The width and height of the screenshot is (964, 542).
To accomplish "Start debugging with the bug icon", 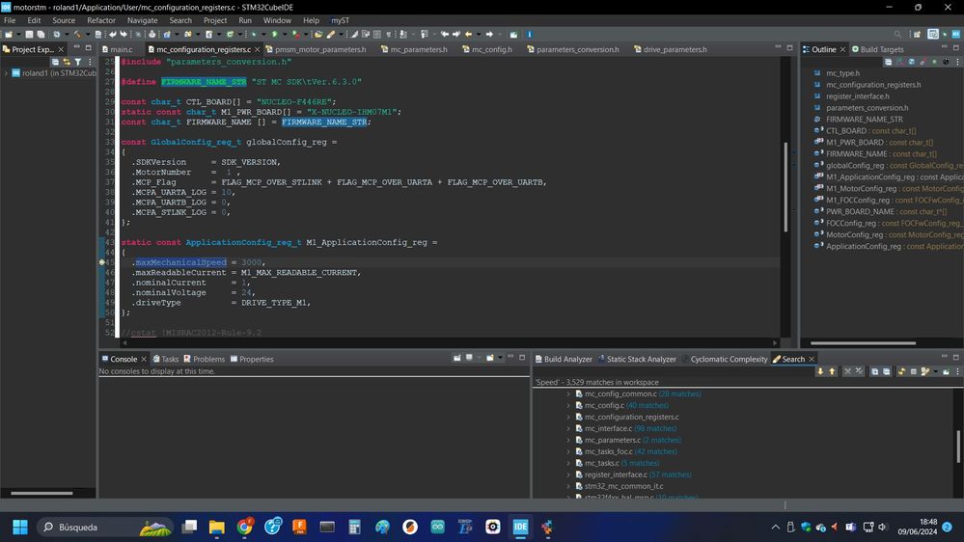I will [x=254, y=35].
